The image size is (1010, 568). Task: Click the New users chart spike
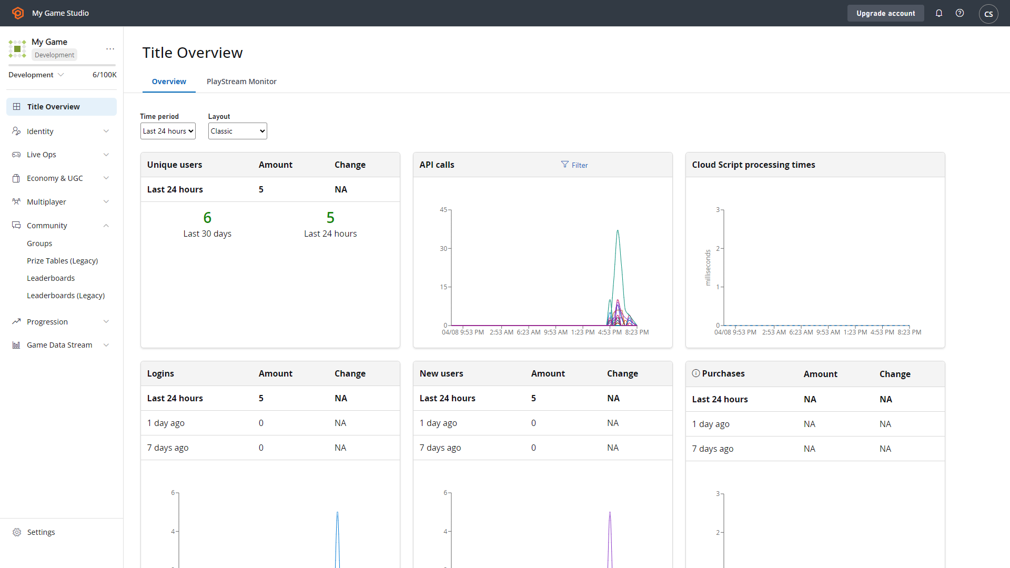tap(610, 539)
